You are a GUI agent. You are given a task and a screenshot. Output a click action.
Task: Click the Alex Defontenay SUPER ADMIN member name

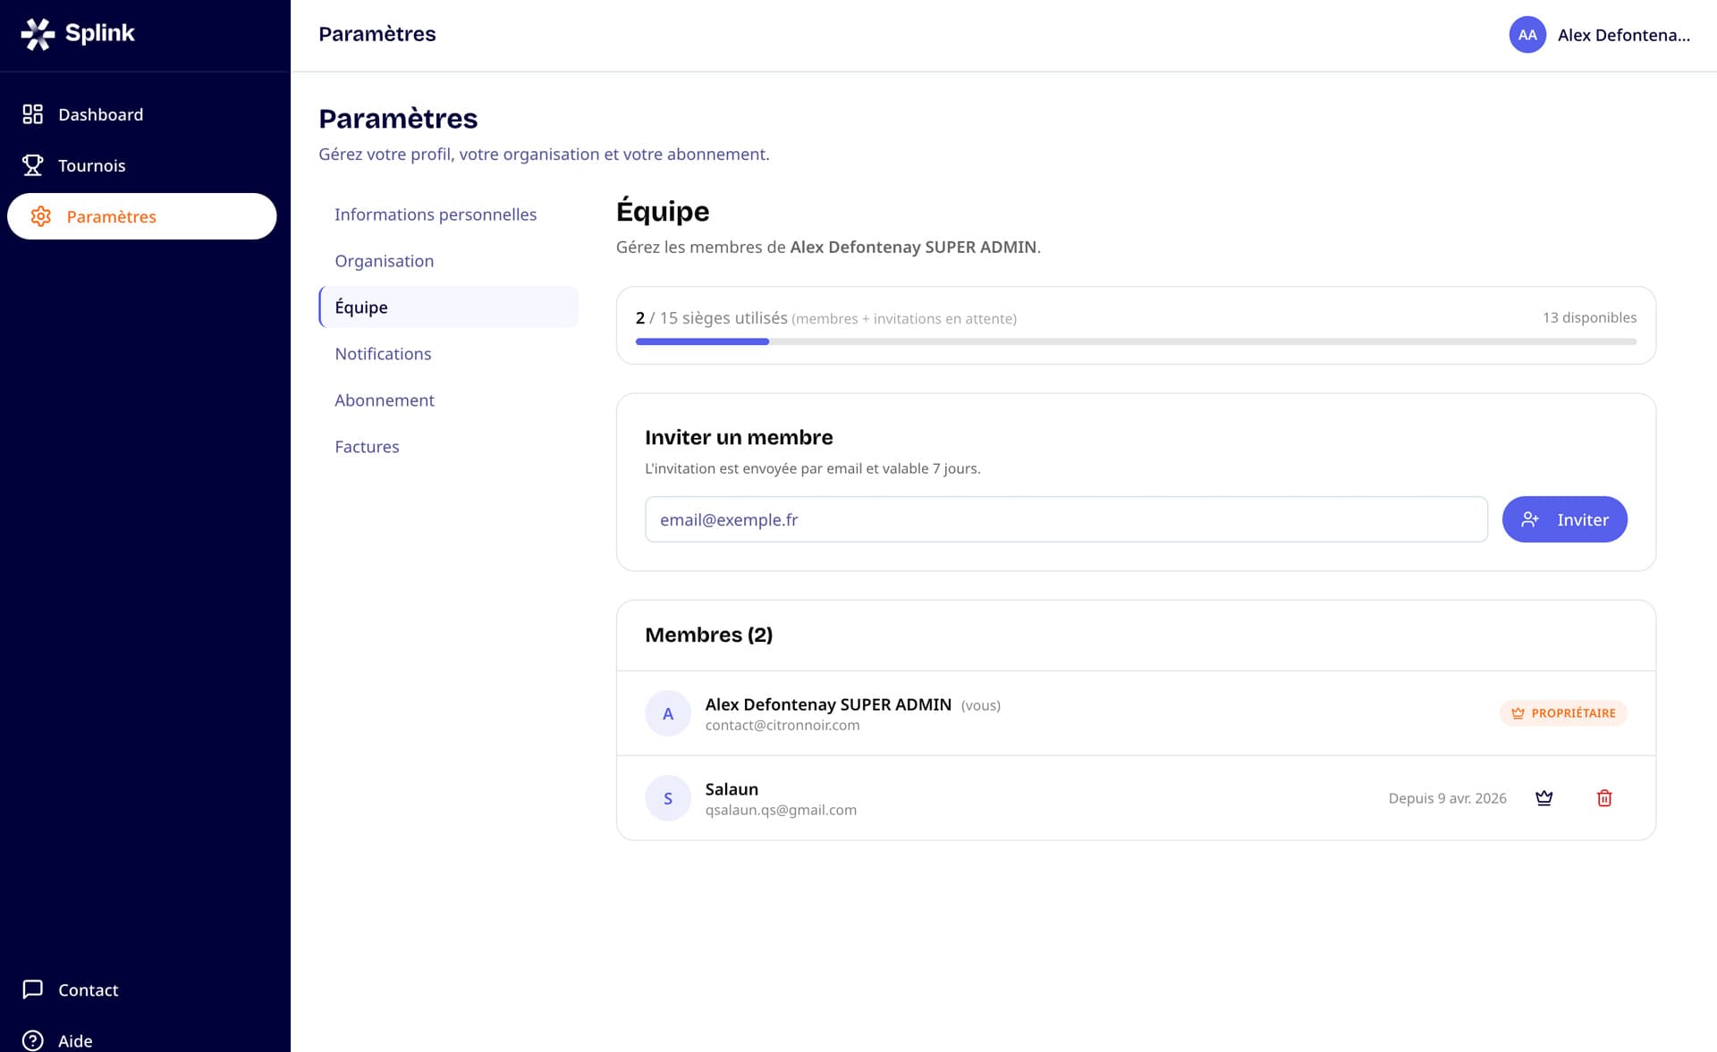pyautogui.click(x=828, y=704)
